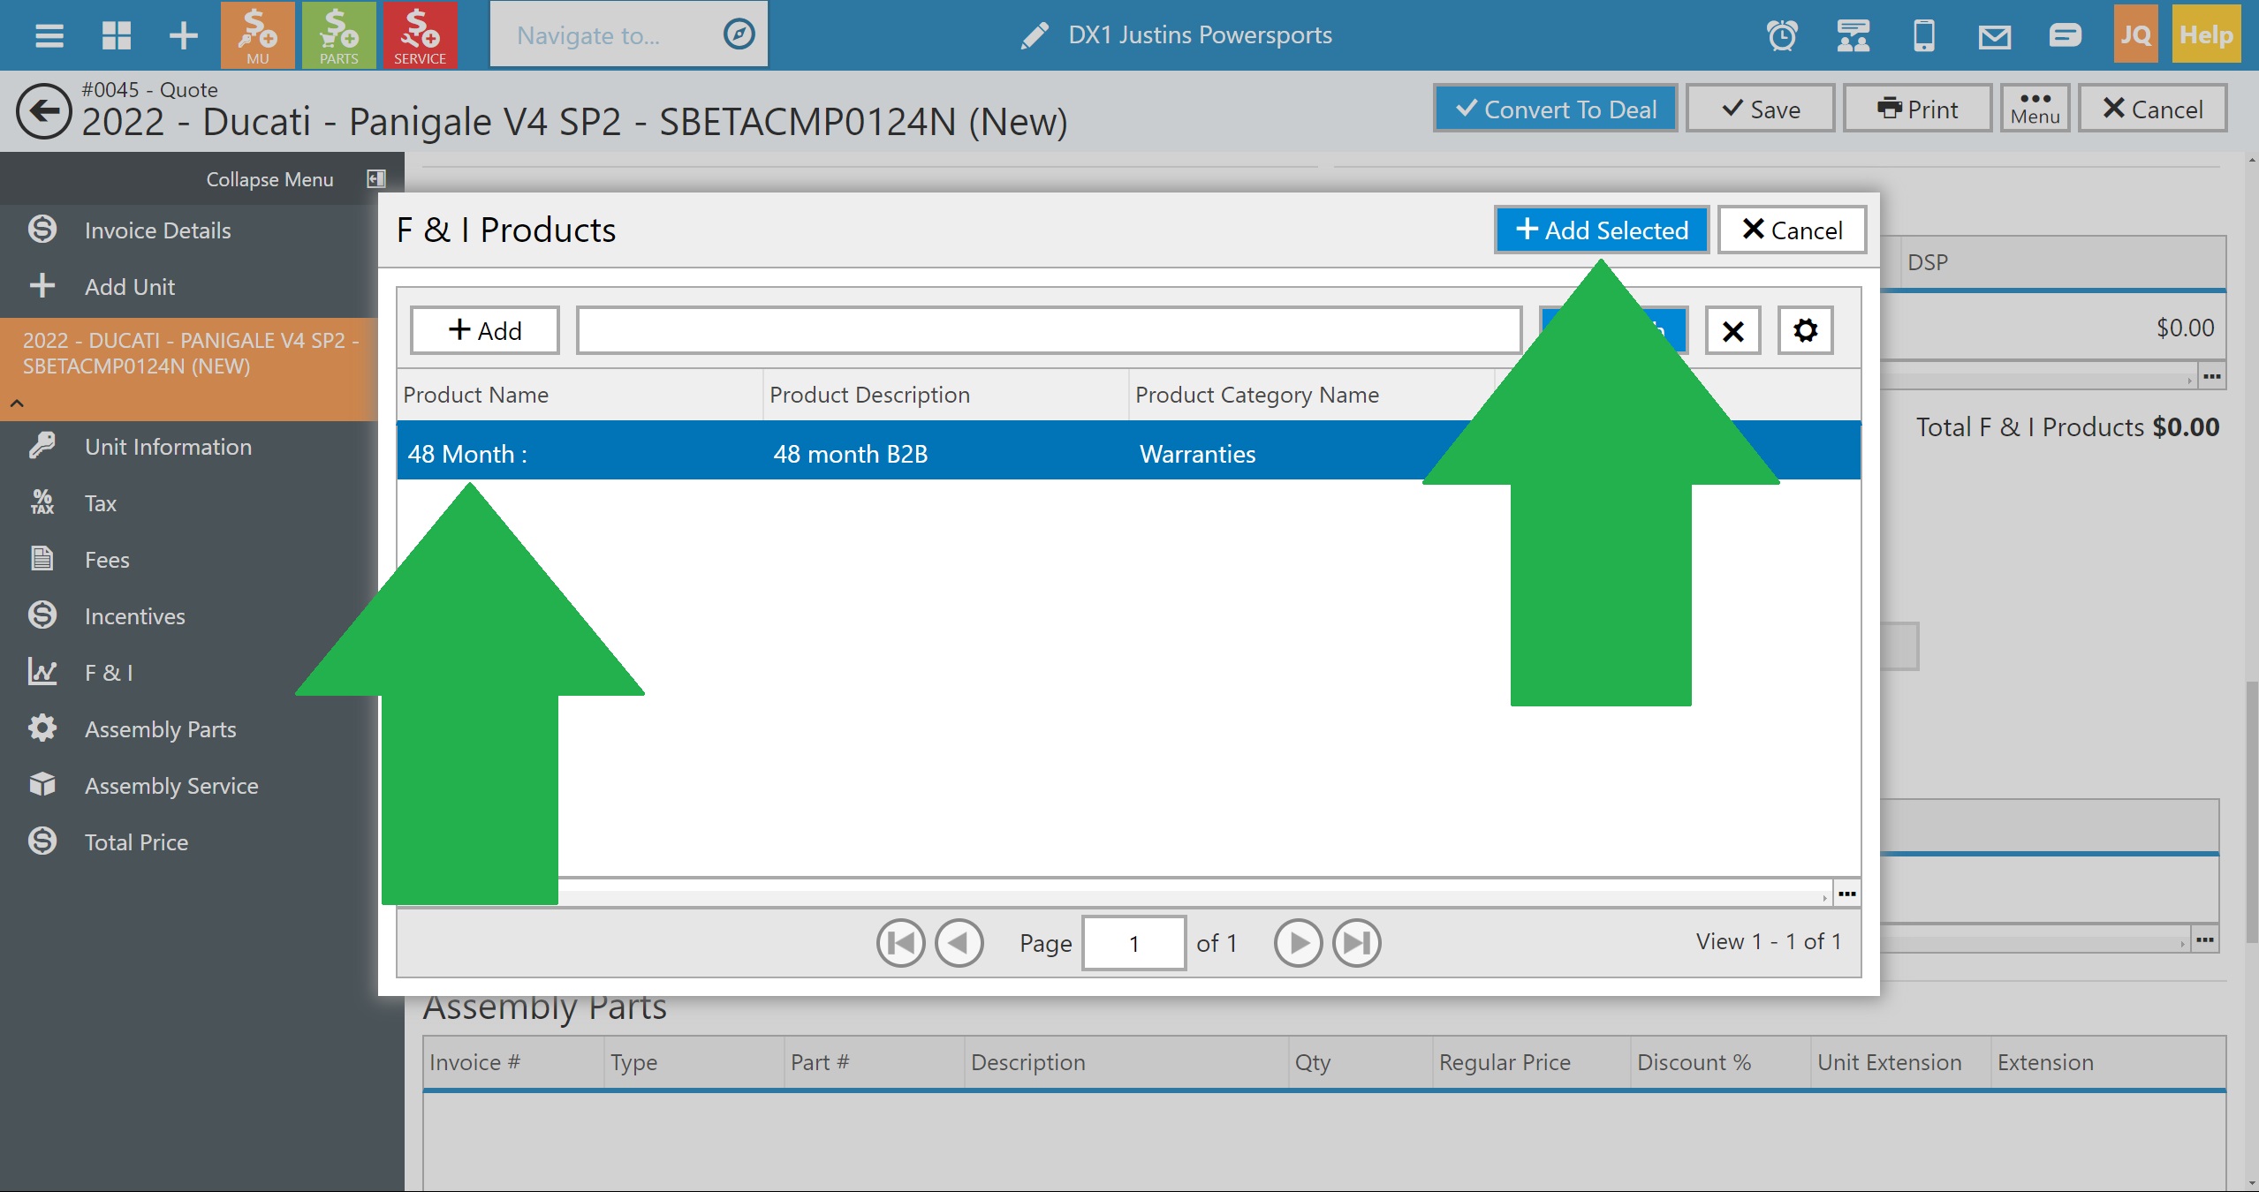
Task: Open grid settings gear icon
Action: [1805, 330]
